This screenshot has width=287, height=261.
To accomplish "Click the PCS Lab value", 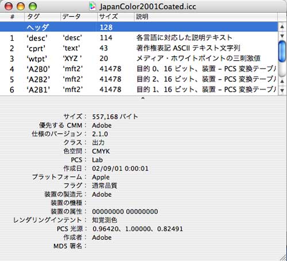I will tap(98, 160).
